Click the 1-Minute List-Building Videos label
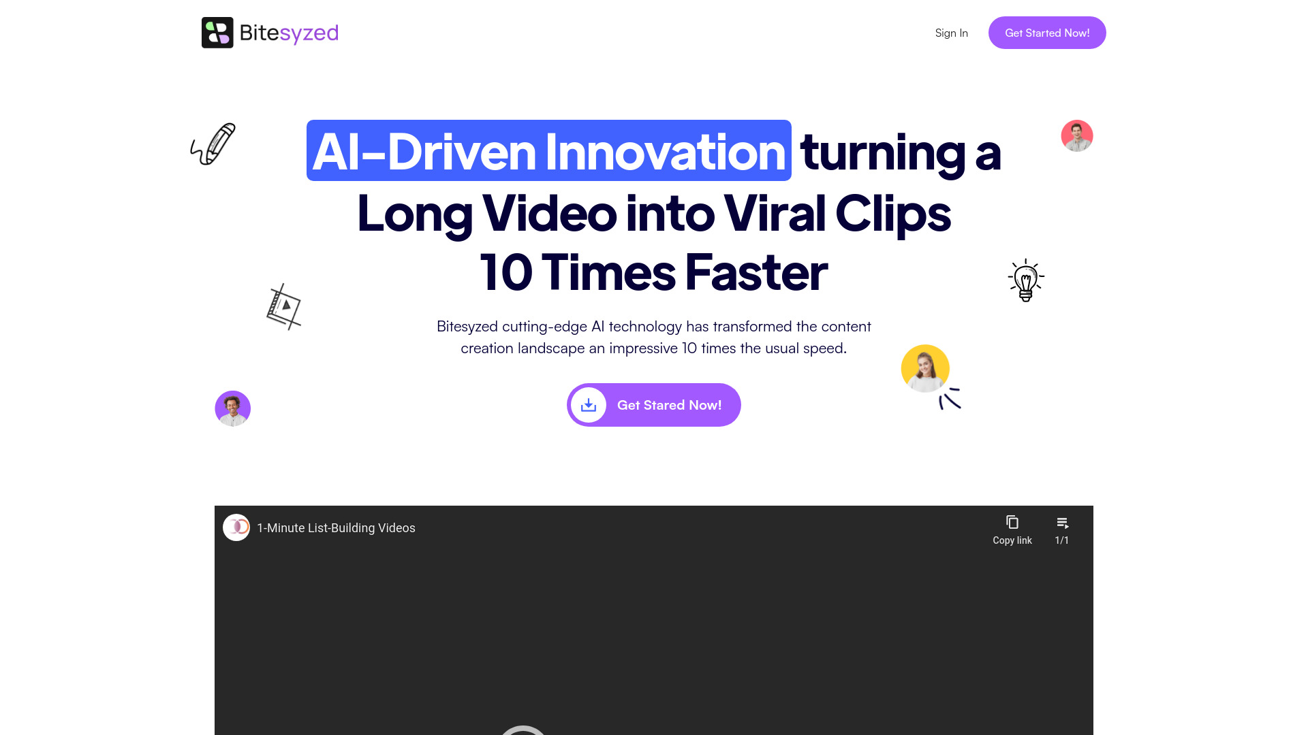Viewport: 1308px width, 735px height. point(336,527)
